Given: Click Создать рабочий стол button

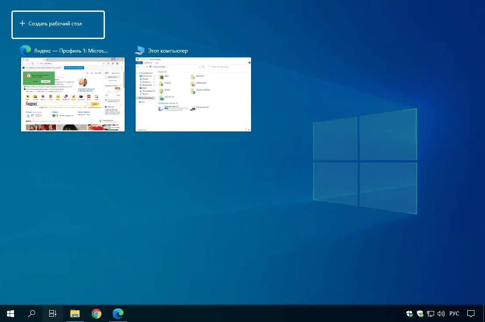Looking at the screenshot, I should pos(58,25).
